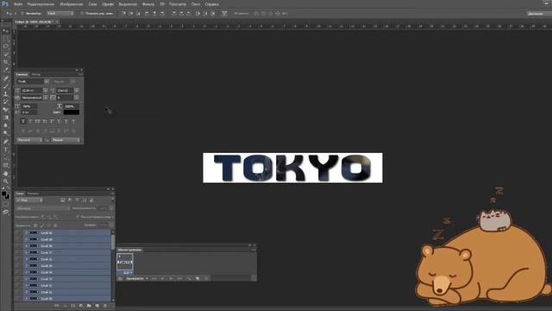Select the Rectangular Marquee tool
552x311 pixels.
pyautogui.click(x=6, y=38)
